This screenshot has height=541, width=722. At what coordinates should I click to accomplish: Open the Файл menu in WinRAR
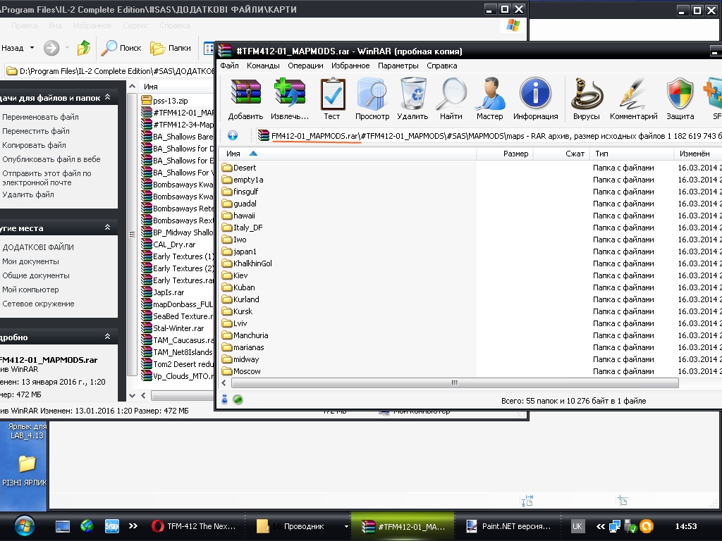click(229, 66)
